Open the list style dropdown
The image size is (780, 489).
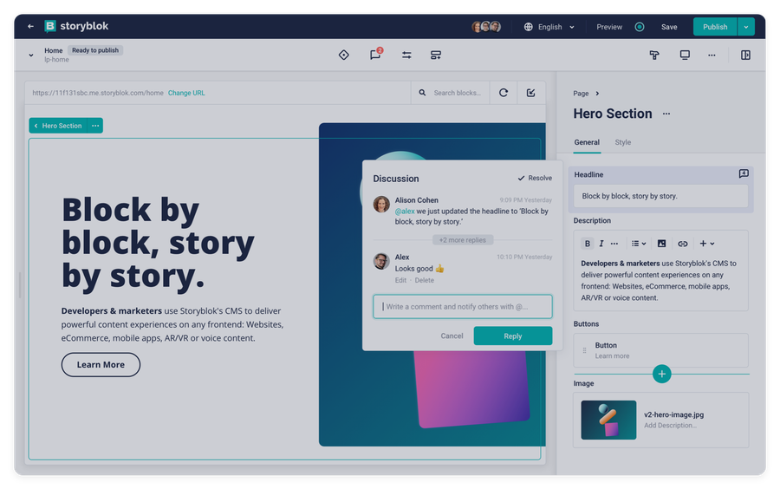(639, 244)
